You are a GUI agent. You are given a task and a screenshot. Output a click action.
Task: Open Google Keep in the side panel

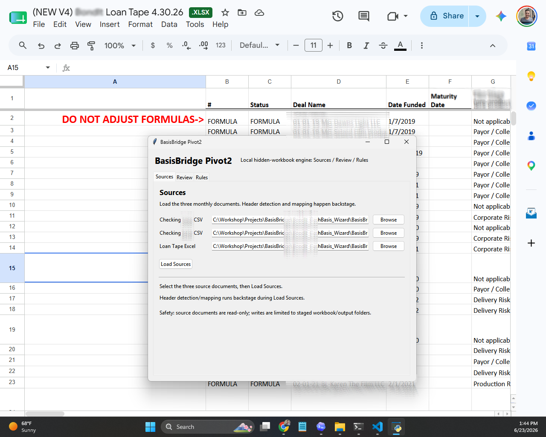tap(531, 76)
